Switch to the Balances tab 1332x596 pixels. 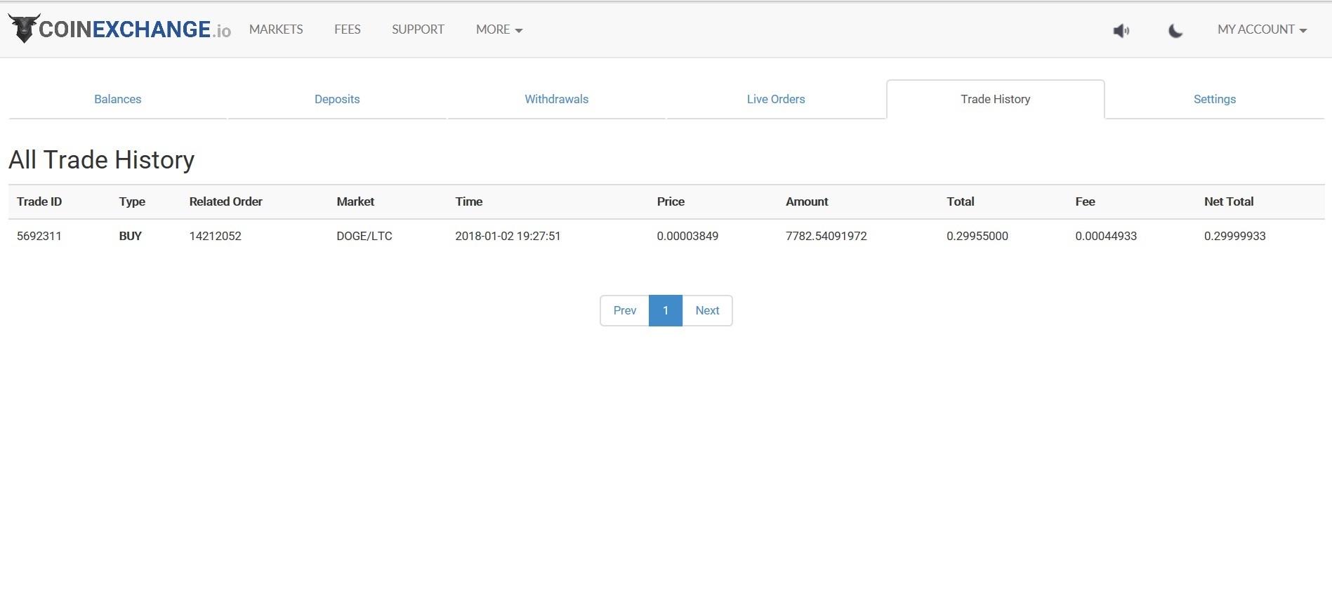[118, 99]
